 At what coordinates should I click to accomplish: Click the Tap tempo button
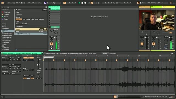coord(13,3)
